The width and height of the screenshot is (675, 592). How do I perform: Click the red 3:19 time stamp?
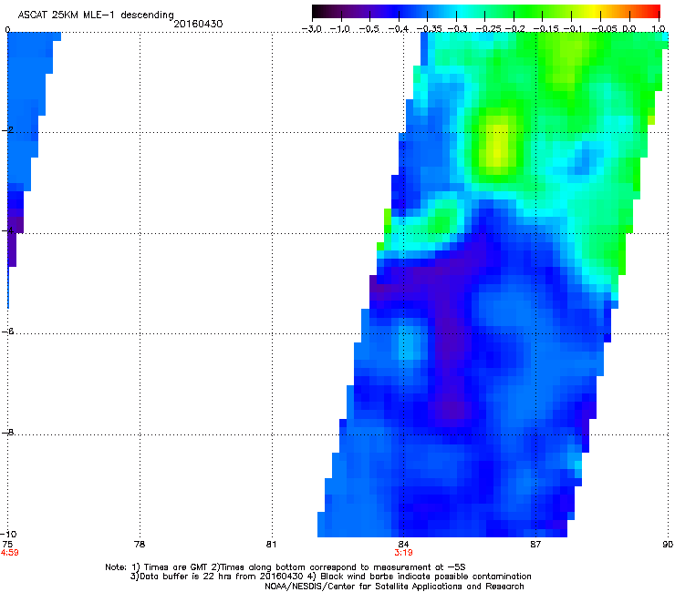click(x=403, y=553)
